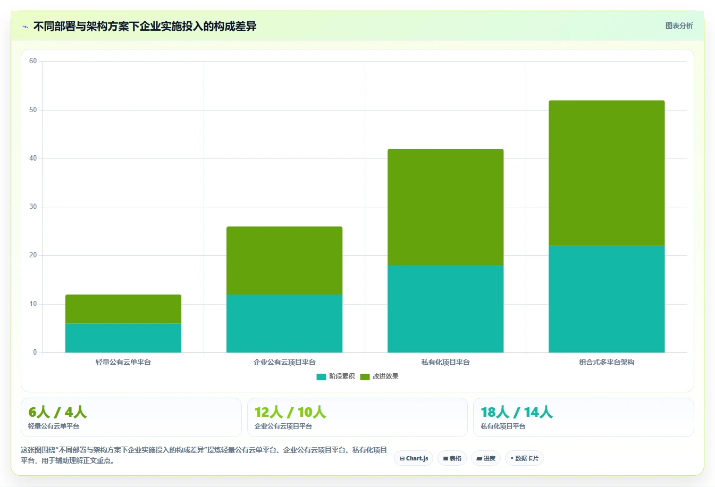The height and width of the screenshot is (487, 715).
Task: Click the y-axis value 50
Action: pos(33,110)
